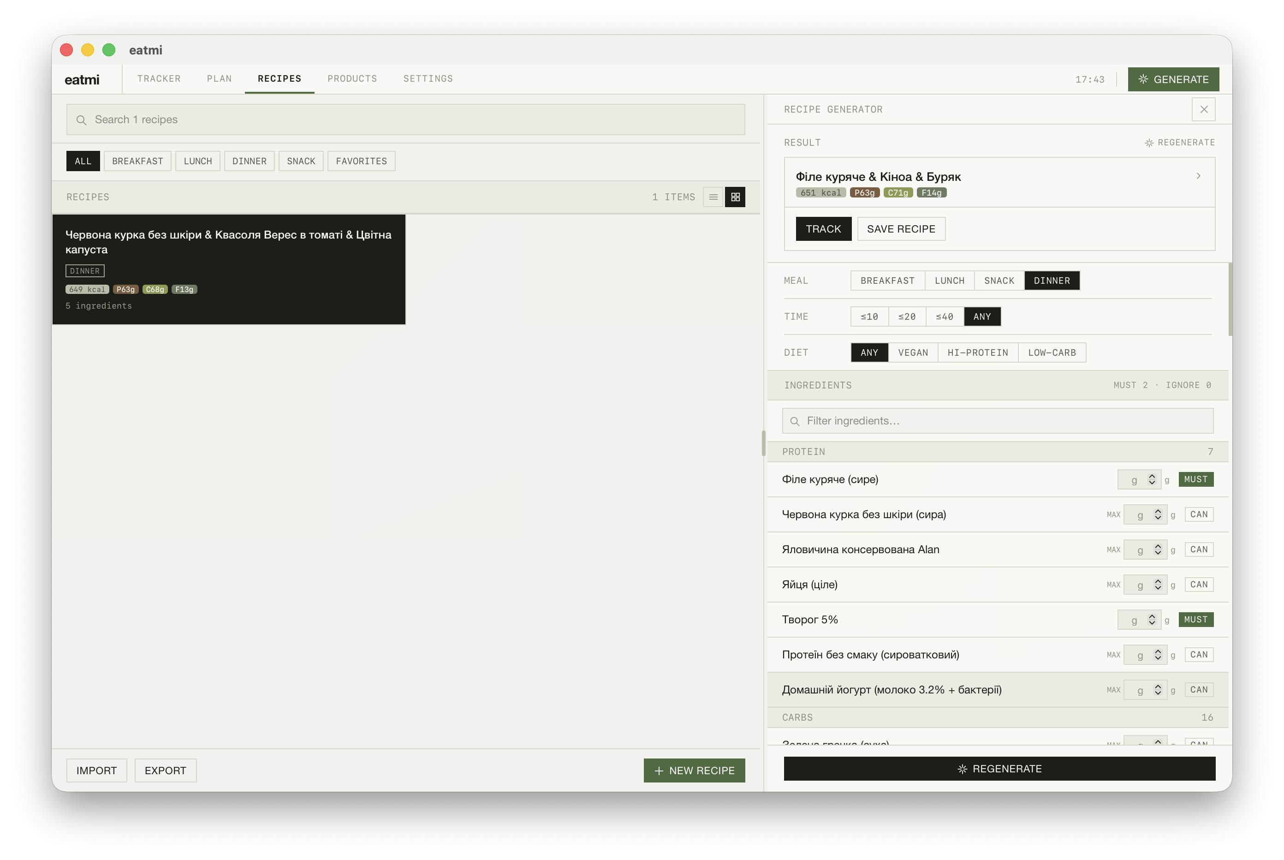Toggle MUST for Творог 5%

[x=1196, y=620]
